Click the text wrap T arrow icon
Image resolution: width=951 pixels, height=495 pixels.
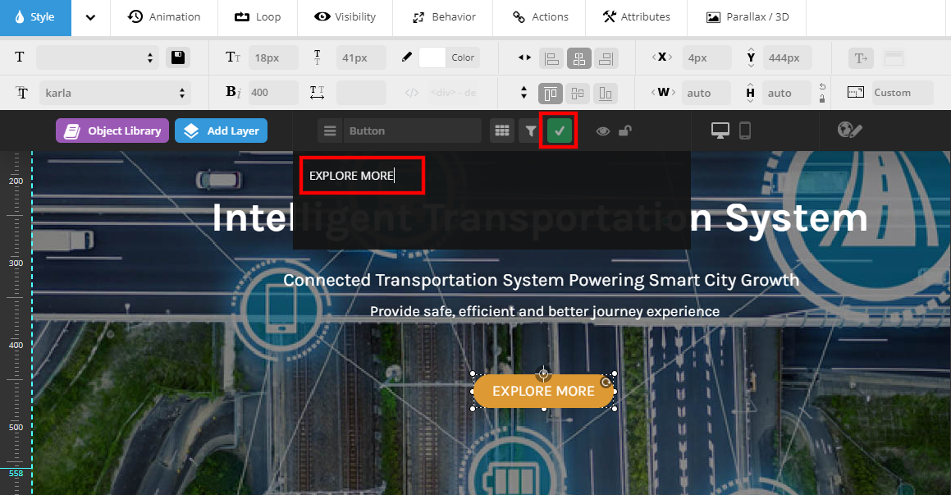tap(861, 58)
